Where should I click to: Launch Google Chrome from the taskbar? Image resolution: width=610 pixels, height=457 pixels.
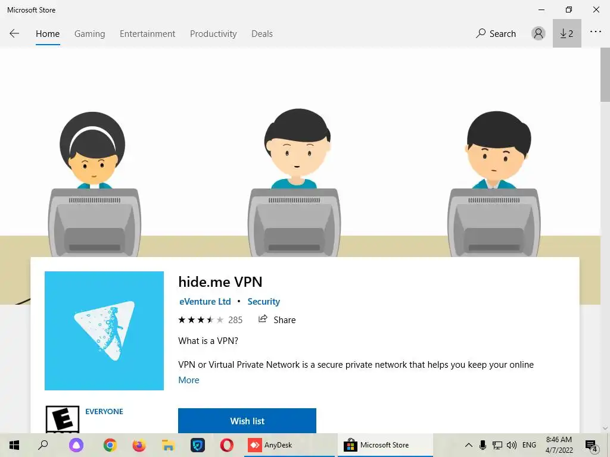click(x=110, y=445)
